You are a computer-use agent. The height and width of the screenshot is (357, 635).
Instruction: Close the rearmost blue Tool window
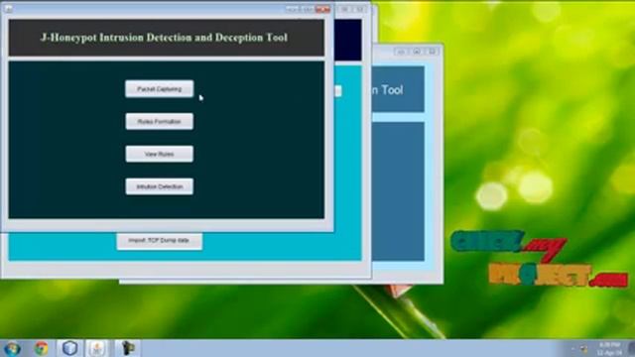point(432,52)
